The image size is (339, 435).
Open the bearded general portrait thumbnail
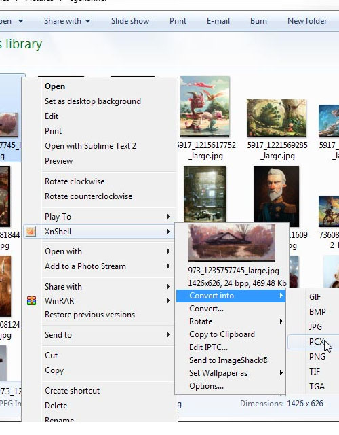point(276,196)
